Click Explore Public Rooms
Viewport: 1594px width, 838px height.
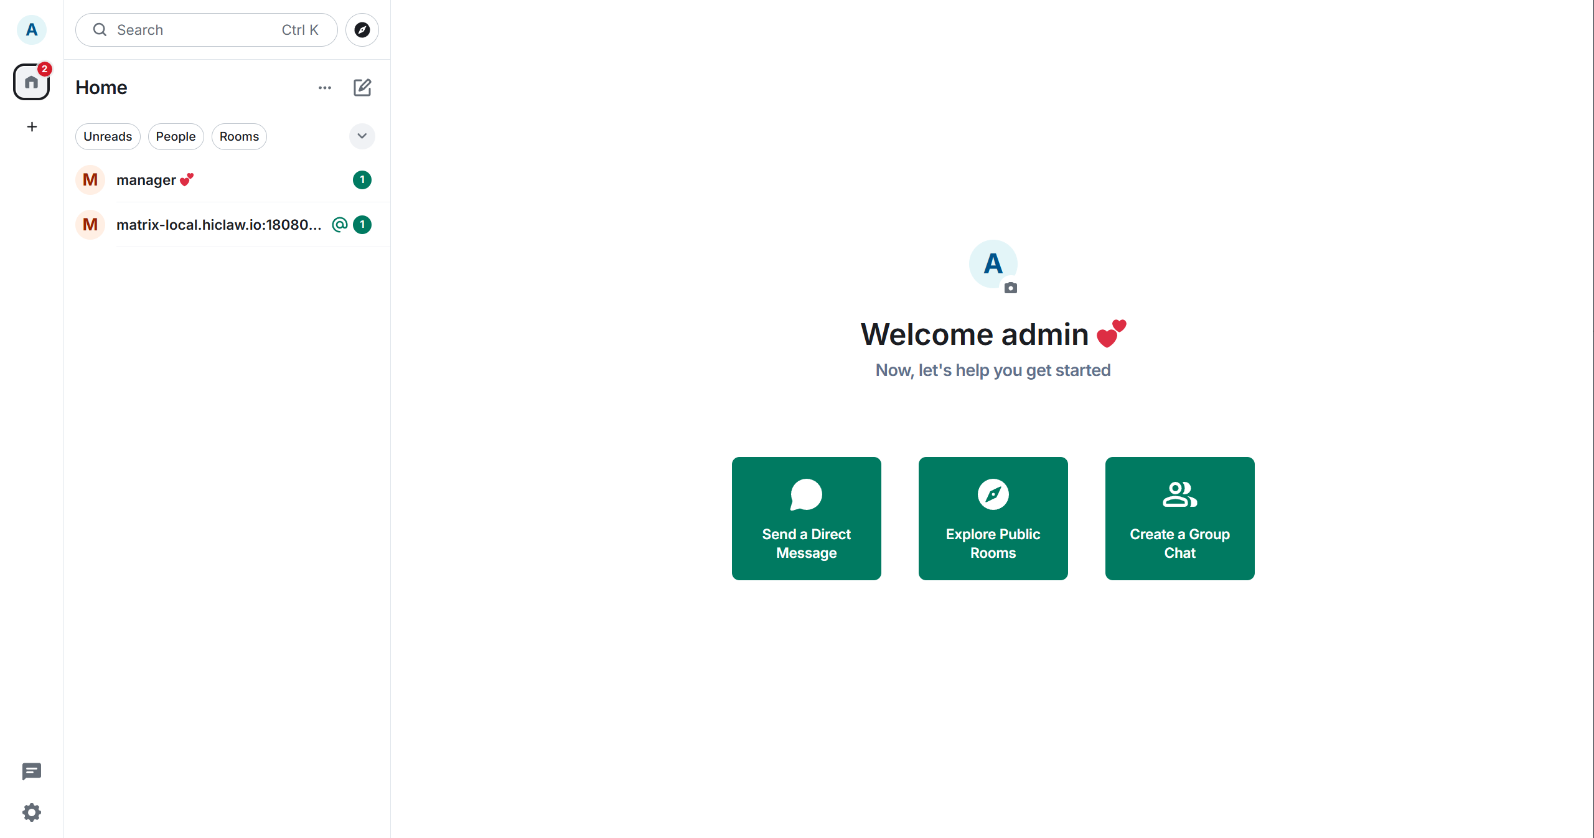coord(992,518)
